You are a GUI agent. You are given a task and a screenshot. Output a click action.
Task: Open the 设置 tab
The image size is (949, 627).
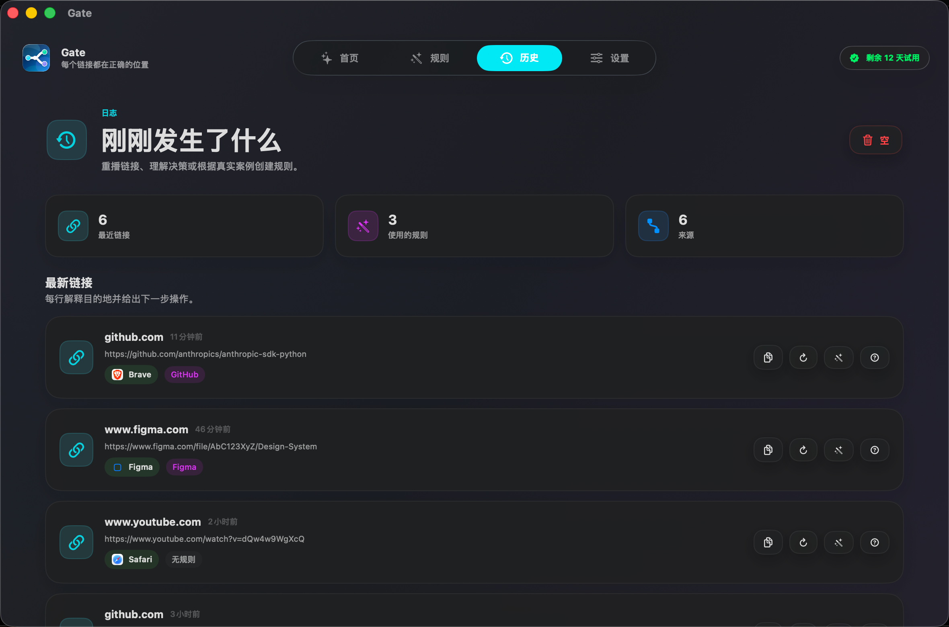[610, 58]
